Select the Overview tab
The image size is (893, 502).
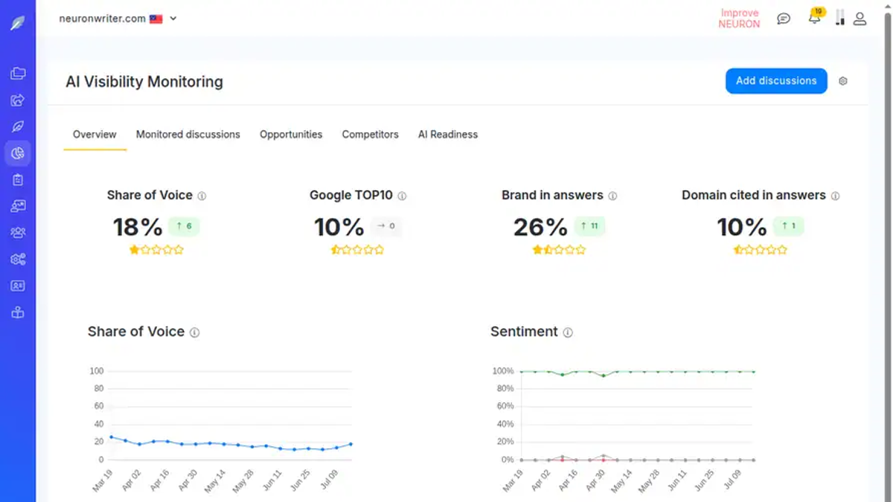point(95,135)
